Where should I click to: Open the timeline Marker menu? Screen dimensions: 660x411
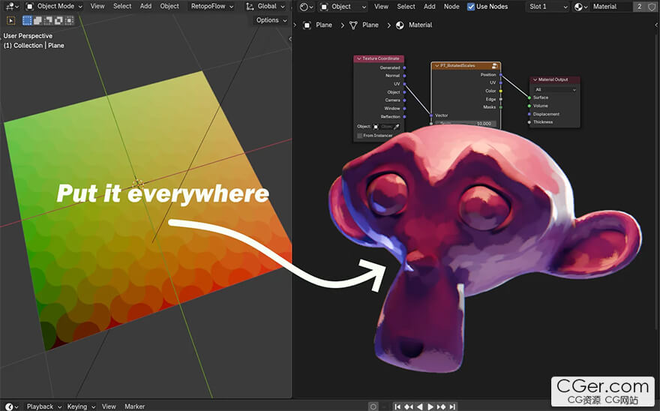point(135,406)
